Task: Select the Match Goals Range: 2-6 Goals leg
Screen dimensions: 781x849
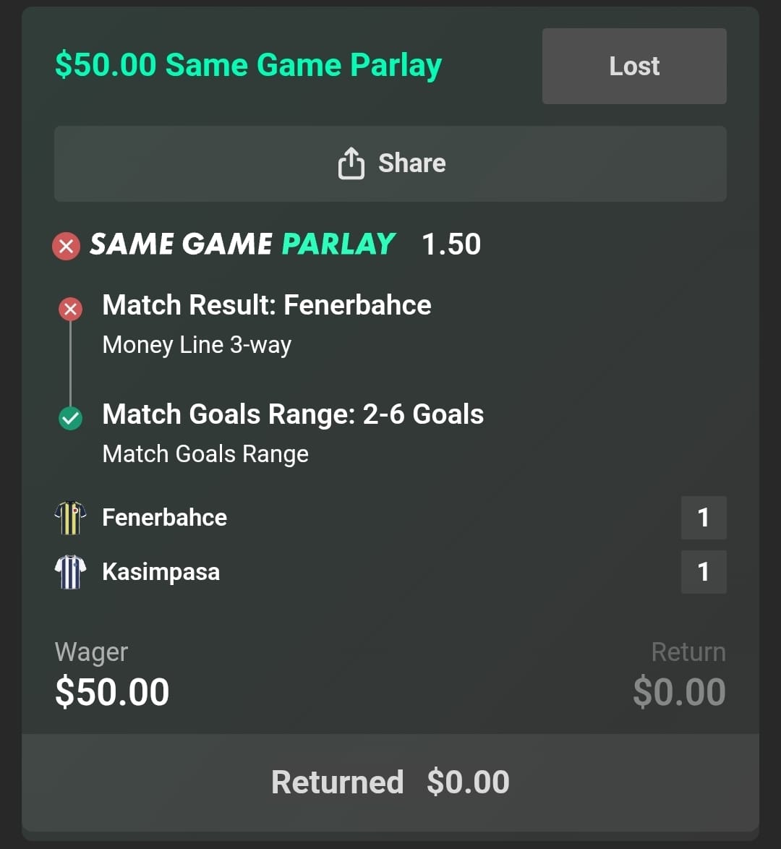Action: coord(293,414)
